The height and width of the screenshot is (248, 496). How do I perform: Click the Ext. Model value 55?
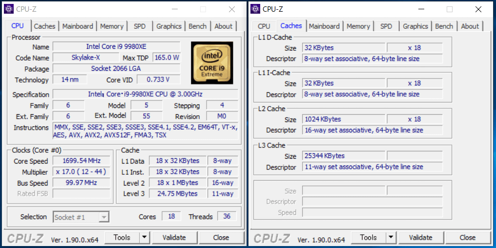pyautogui.click(x=146, y=116)
